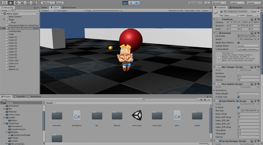The image size is (263, 145).
Task: Switch to the Game tab
Action: [x=55, y=7]
